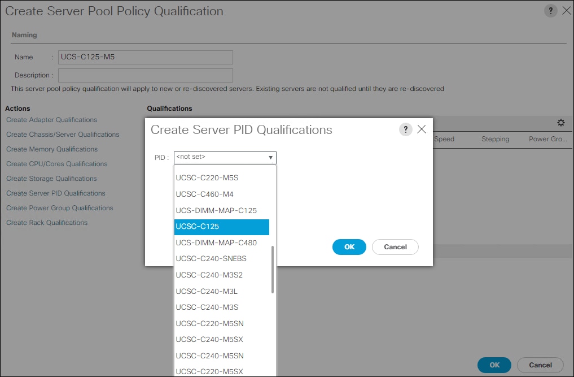The width and height of the screenshot is (574, 377).
Task: Select UCSC-C125 from the PID list
Action: (x=222, y=227)
